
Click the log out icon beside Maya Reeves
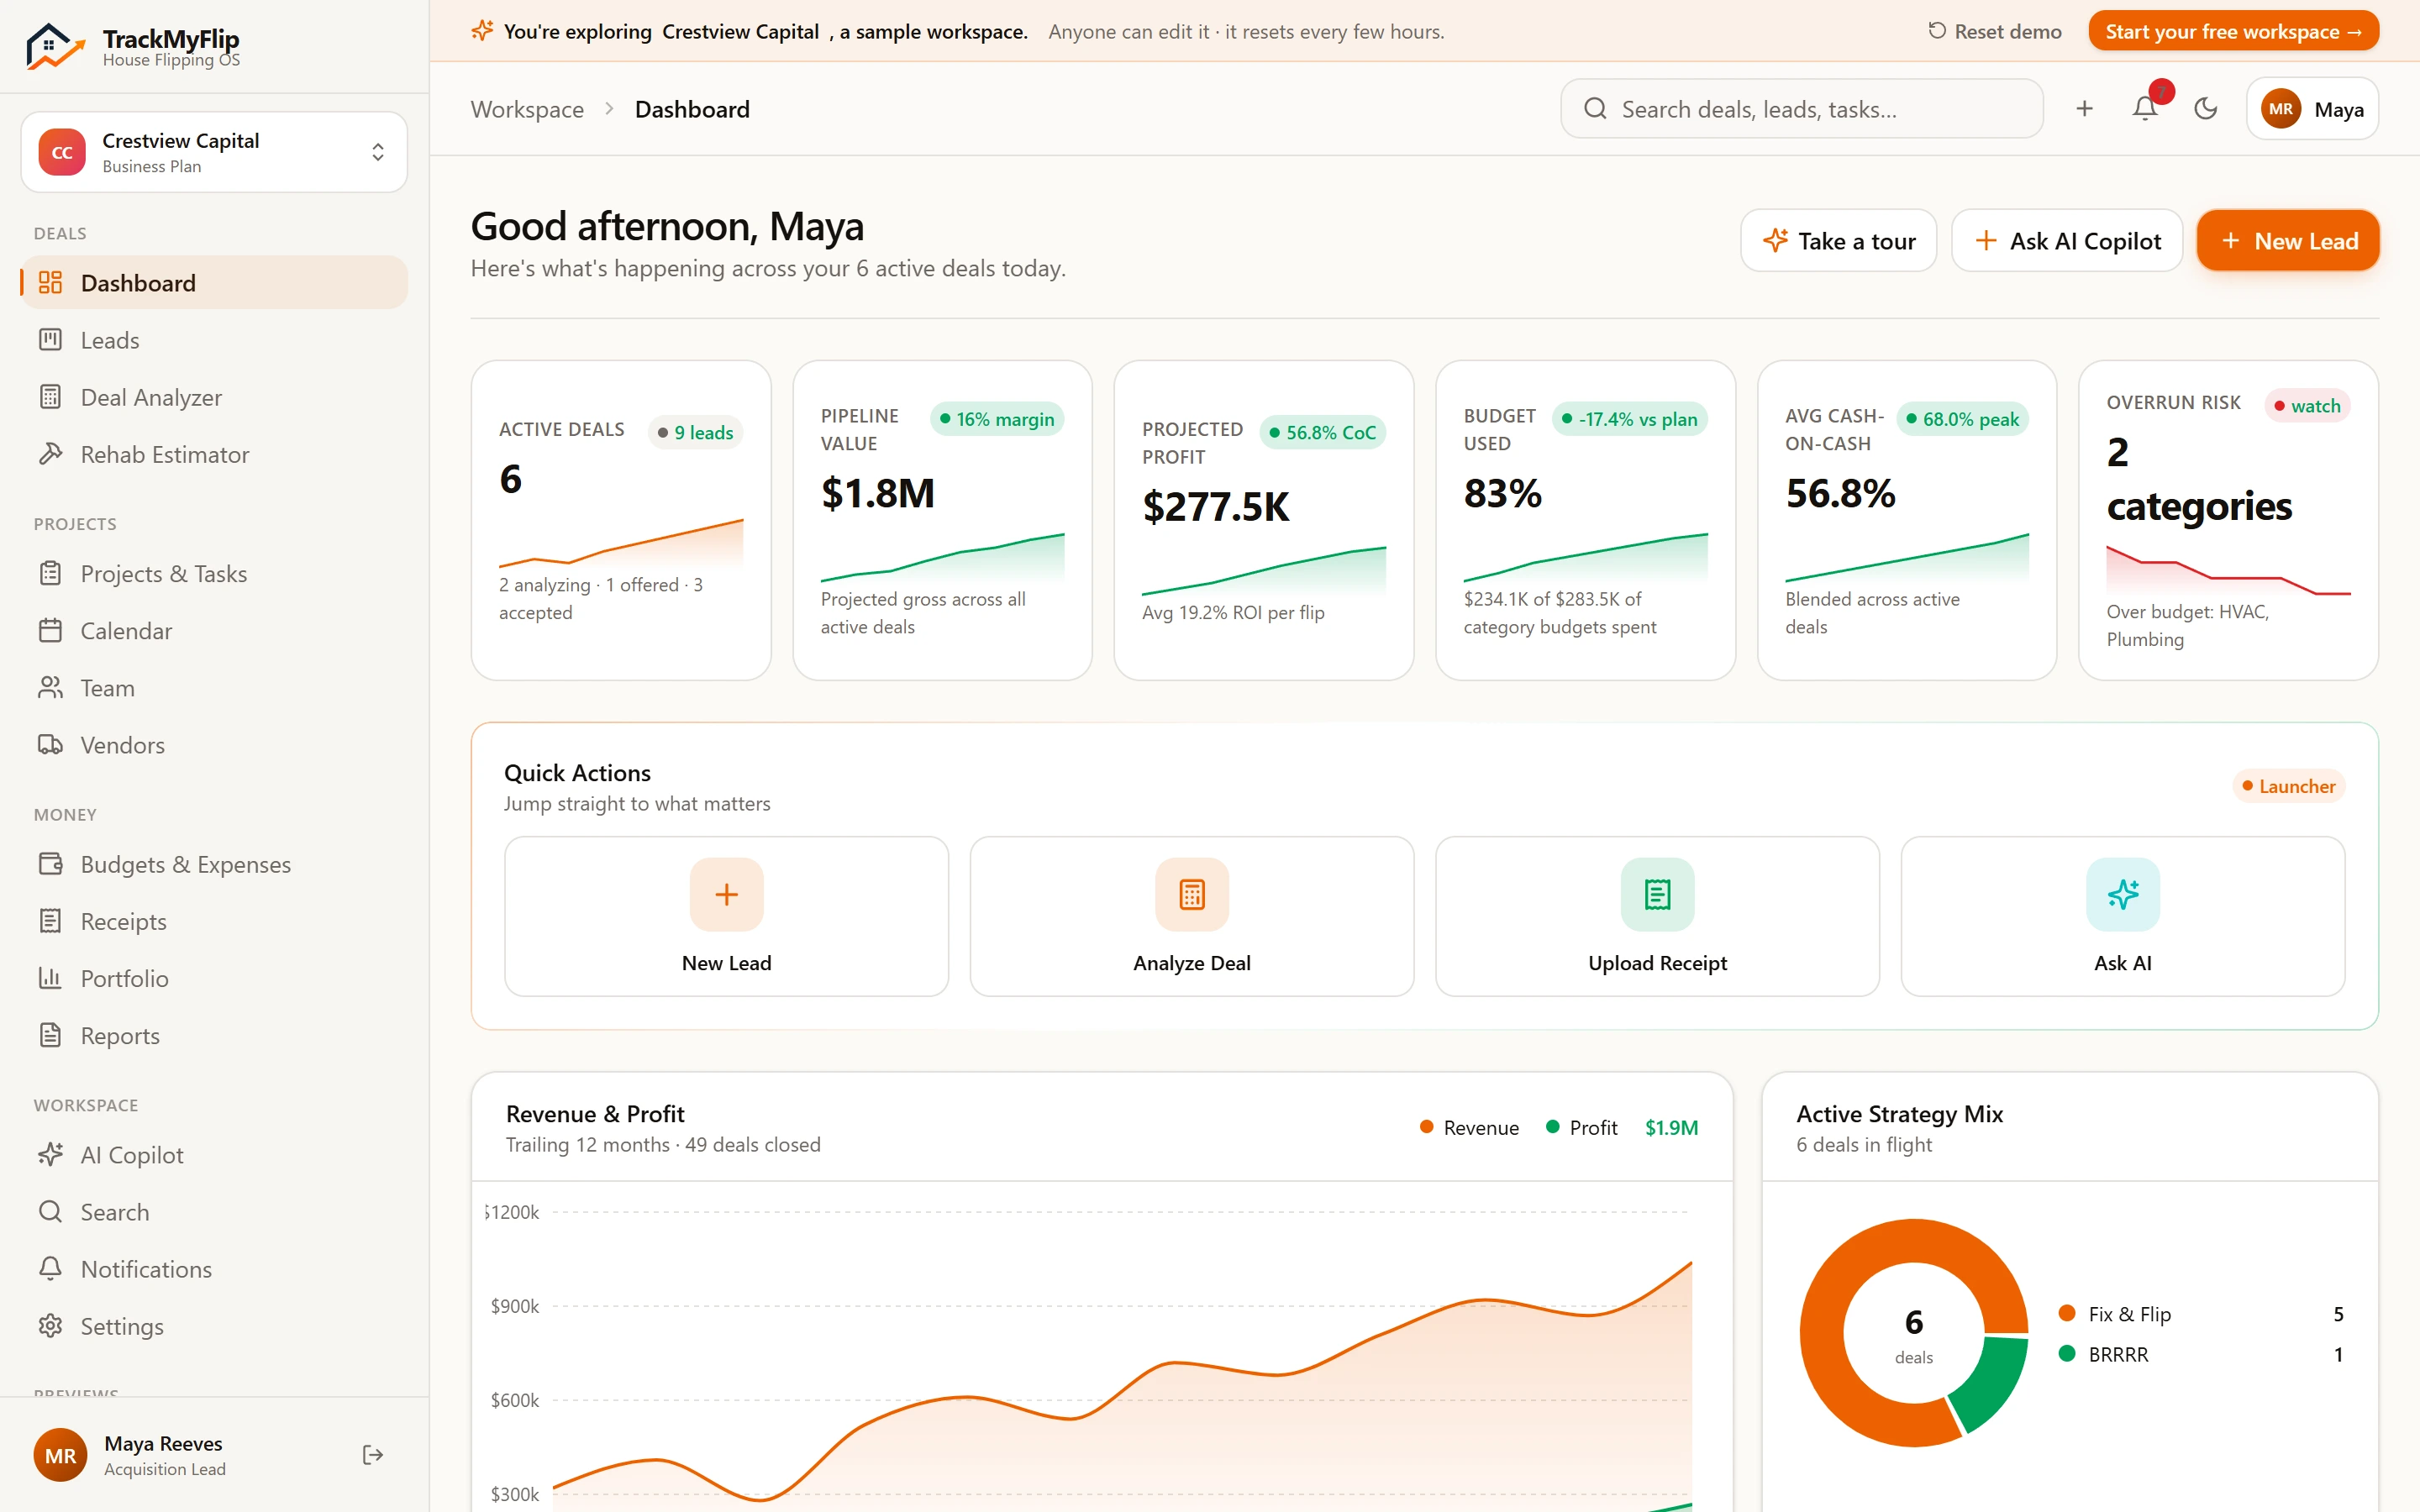373,1455
